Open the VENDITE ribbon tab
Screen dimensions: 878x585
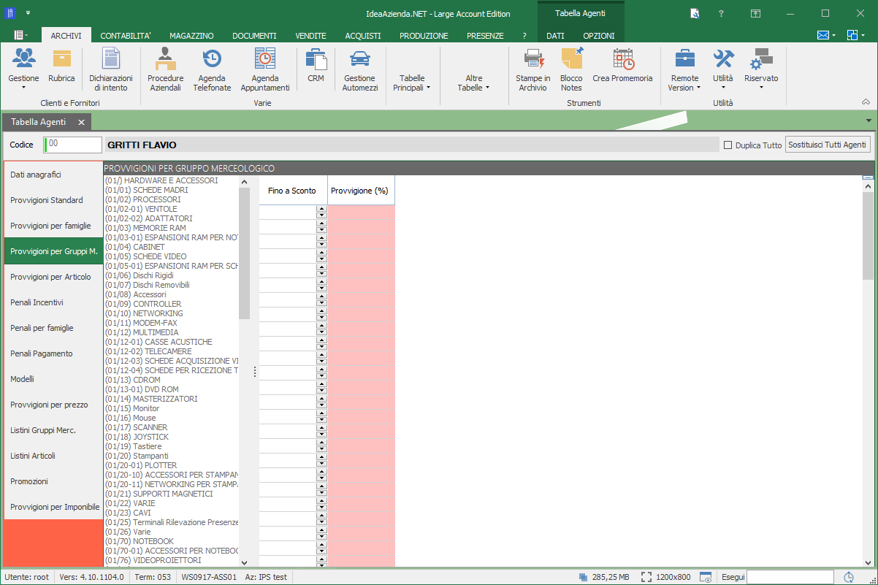click(310, 35)
